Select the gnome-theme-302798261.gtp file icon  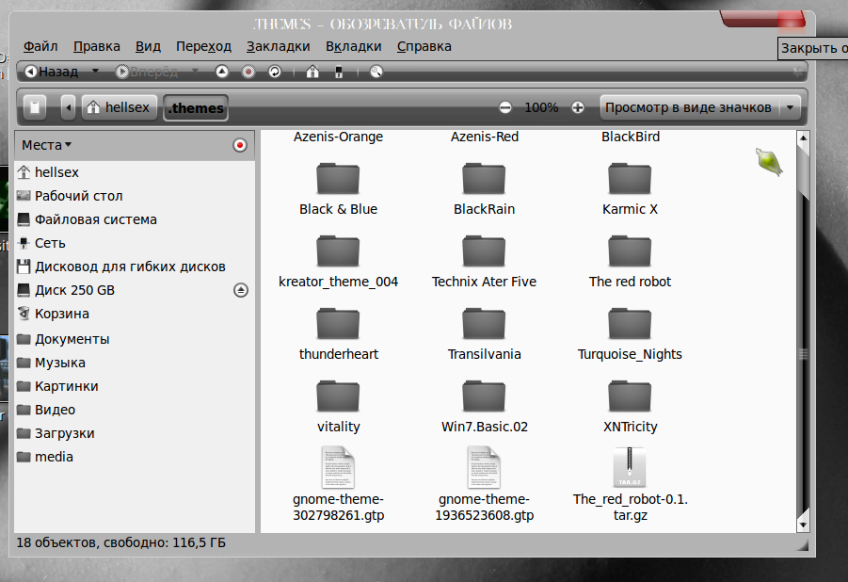(338, 467)
